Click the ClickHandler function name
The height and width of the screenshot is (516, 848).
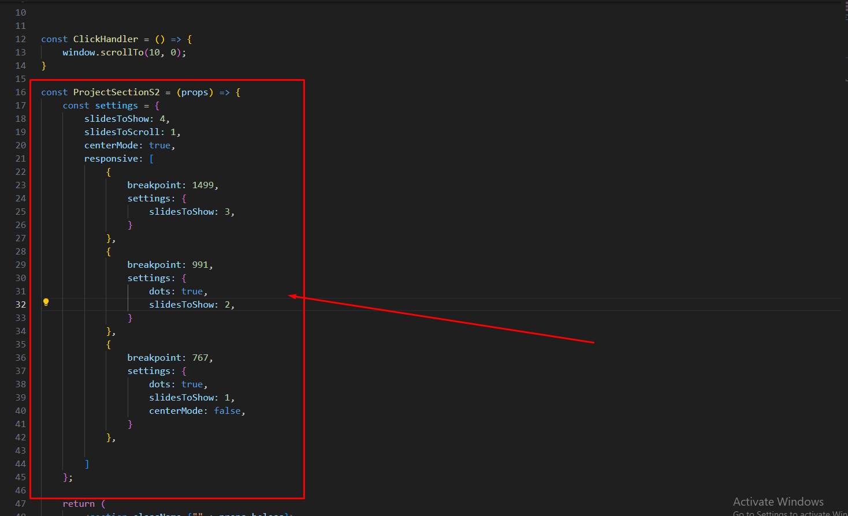pyautogui.click(x=106, y=39)
